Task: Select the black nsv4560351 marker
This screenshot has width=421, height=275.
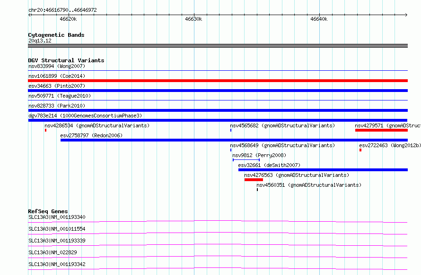Action: (x=257, y=190)
